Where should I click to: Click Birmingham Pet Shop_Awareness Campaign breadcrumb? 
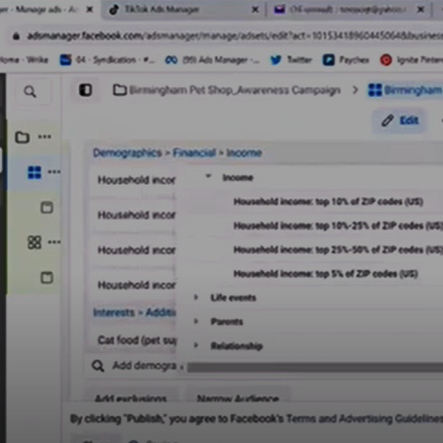tap(234, 90)
